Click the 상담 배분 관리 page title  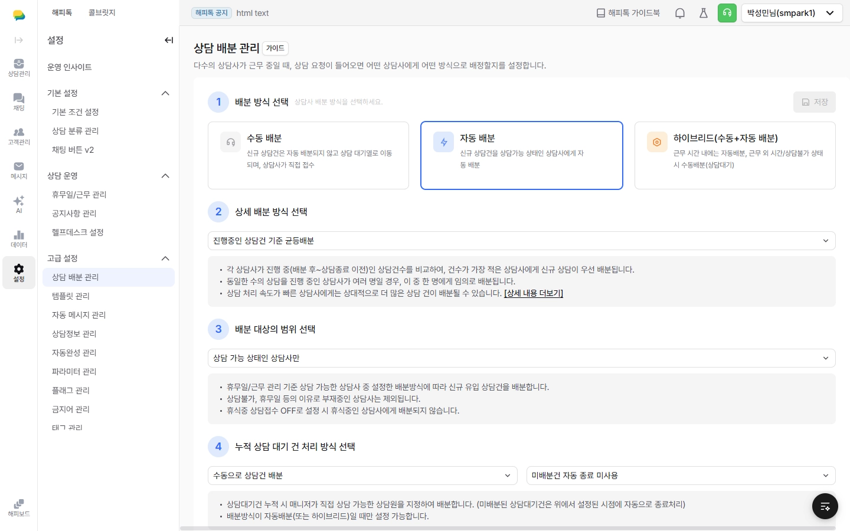tap(227, 48)
